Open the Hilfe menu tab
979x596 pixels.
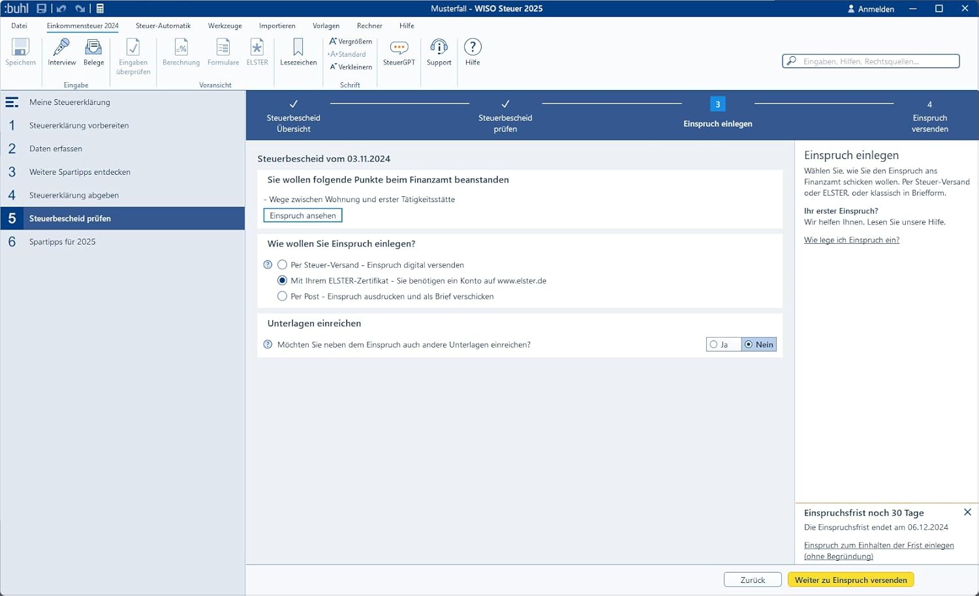click(407, 25)
